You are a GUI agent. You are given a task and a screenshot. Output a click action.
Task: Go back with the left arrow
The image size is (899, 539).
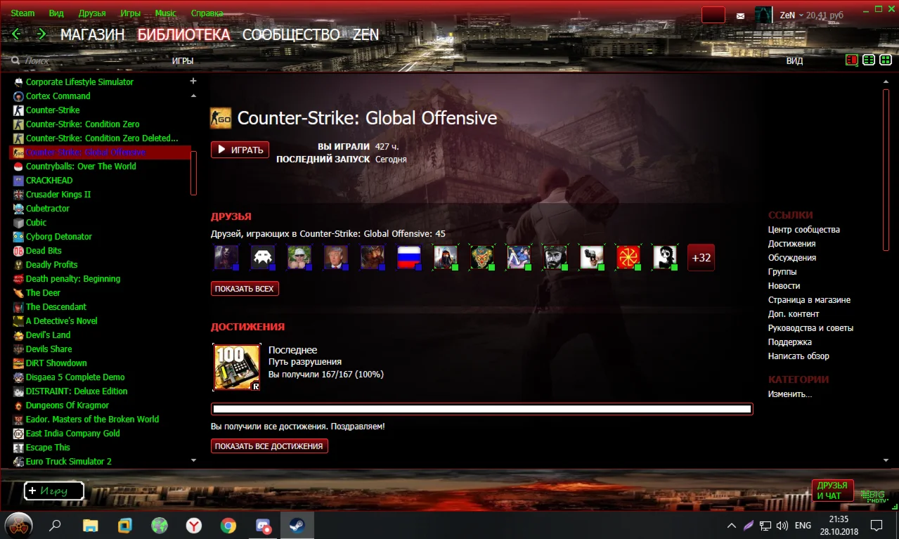point(16,34)
